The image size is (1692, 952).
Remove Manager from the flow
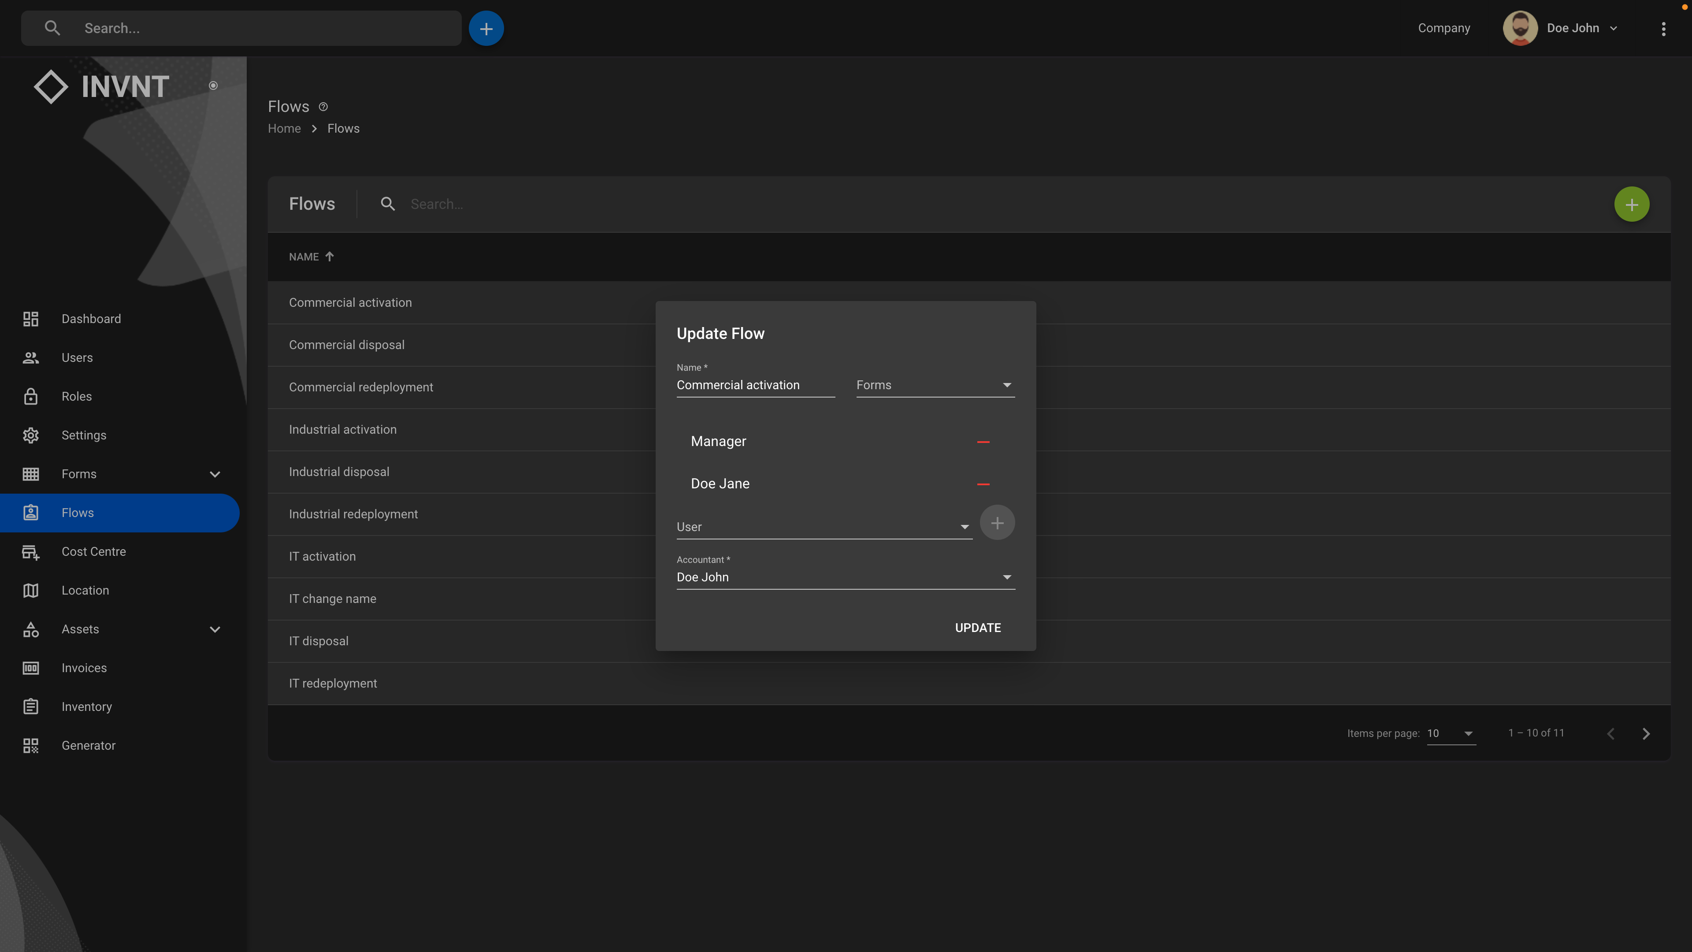[983, 442]
